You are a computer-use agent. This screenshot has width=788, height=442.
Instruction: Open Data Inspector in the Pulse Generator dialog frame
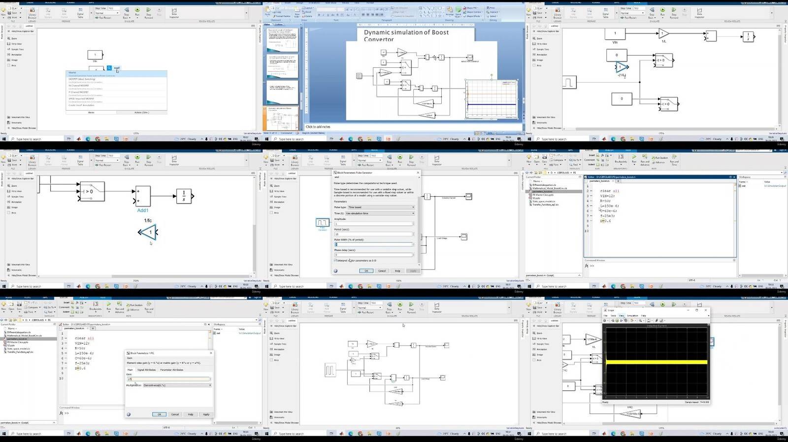436,159
